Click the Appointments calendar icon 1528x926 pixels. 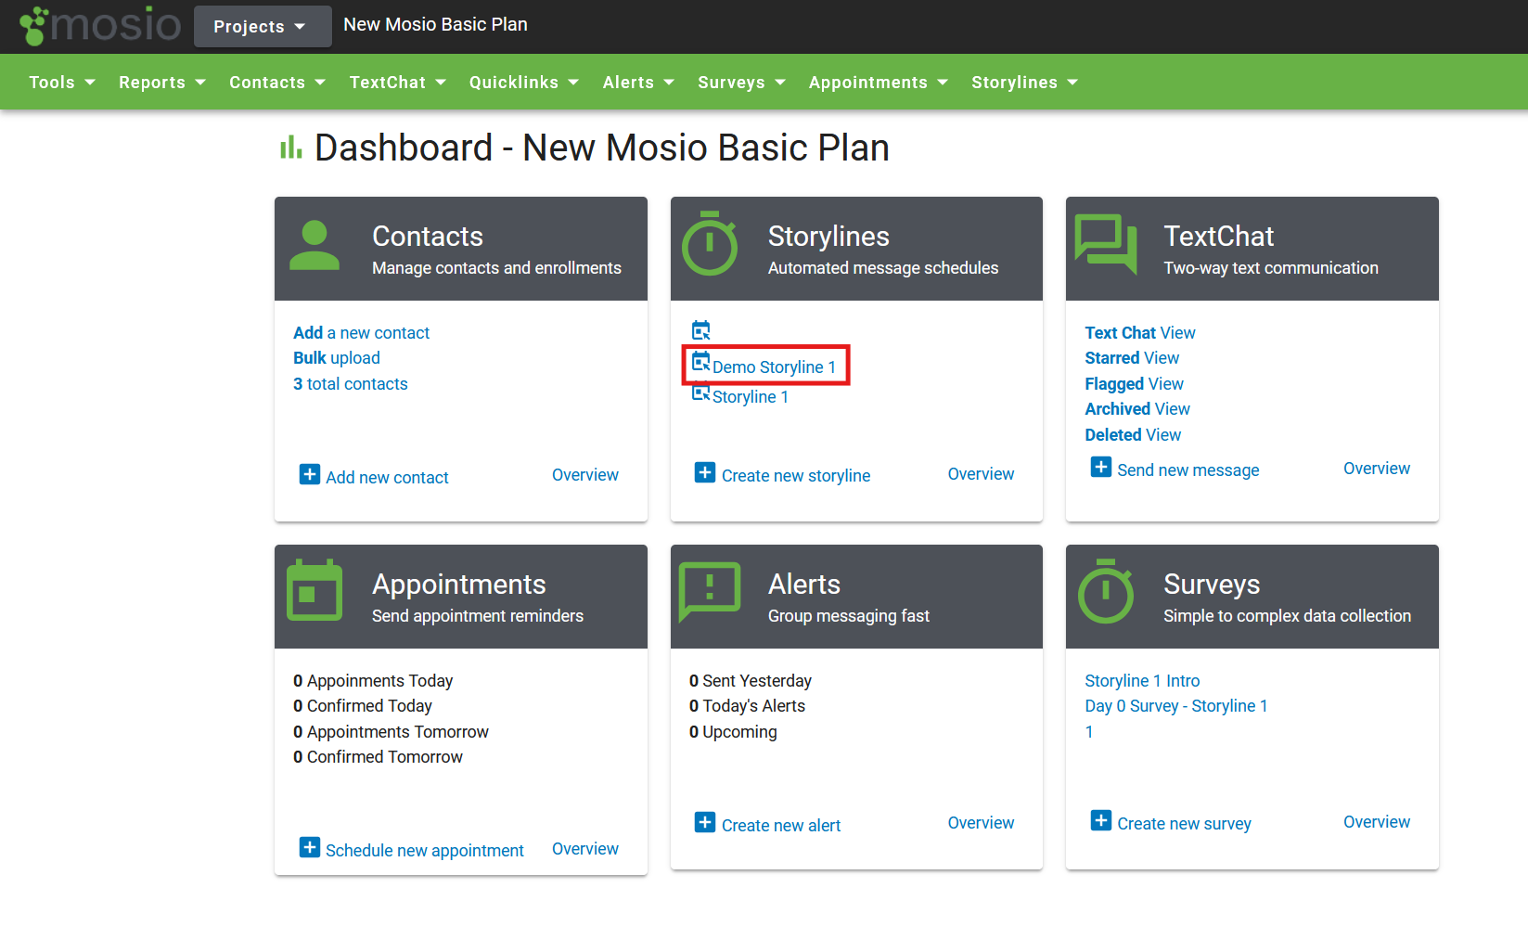315,590
